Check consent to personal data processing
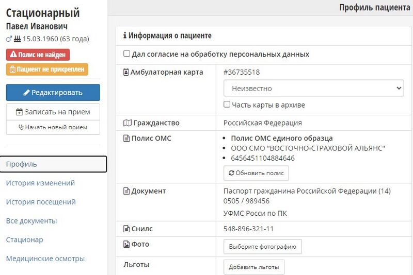413x275 pixels. coord(126,54)
